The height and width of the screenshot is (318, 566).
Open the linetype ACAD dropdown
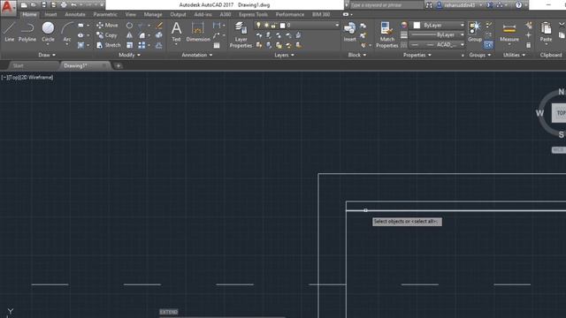462,45
